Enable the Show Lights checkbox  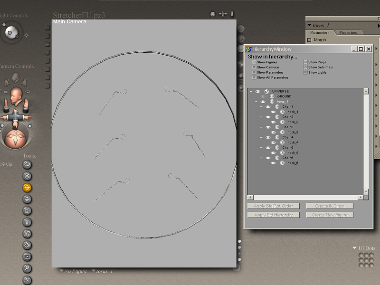[305, 72]
